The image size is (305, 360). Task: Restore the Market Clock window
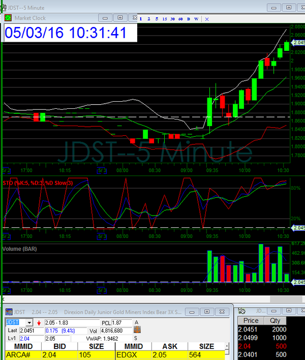click(x=120, y=18)
